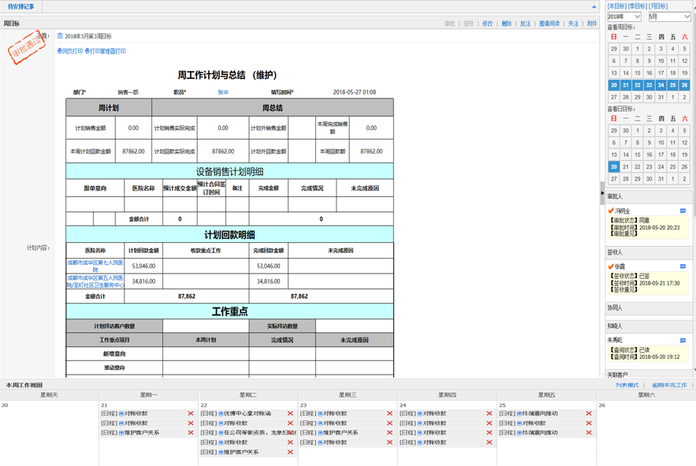Image resolution: width=696 pixels, height=466 pixels.
Task: Open the 附件 attachments link
Action: 592,24
